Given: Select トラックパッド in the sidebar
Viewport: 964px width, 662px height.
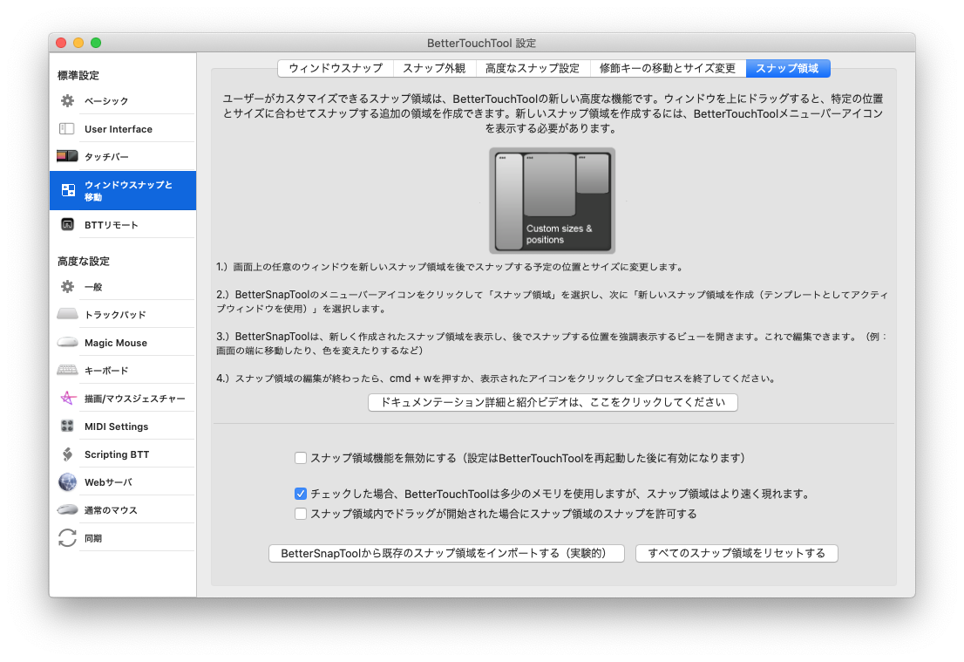Looking at the screenshot, I should (123, 314).
